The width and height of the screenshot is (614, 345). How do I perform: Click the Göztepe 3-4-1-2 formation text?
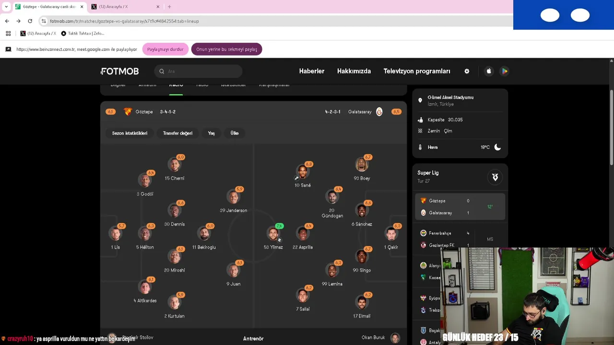click(168, 112)
